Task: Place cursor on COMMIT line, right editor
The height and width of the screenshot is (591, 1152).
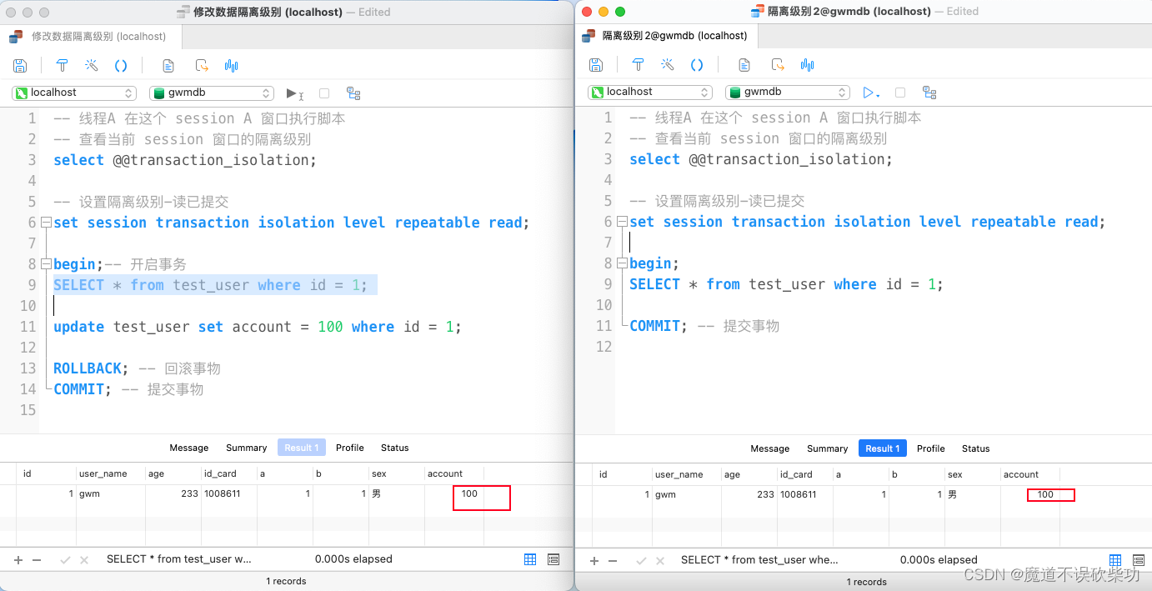Action: coord(704,326)
